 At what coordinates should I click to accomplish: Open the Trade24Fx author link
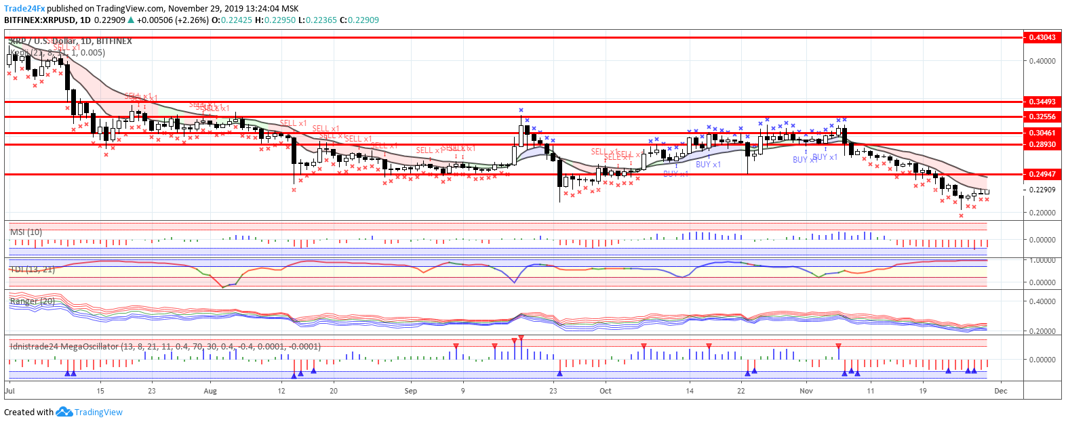click(x=24, y=9)
